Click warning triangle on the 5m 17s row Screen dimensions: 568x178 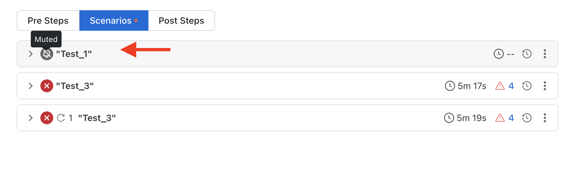(x=500, y=86)
